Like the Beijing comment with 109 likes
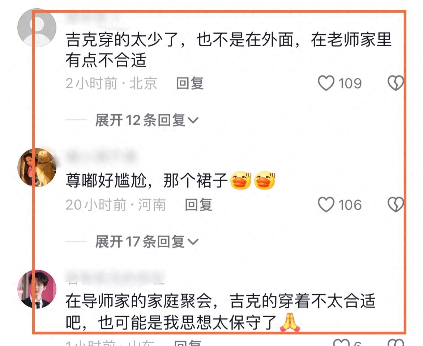The image size is (423, 346). click(x=326, y=83)
